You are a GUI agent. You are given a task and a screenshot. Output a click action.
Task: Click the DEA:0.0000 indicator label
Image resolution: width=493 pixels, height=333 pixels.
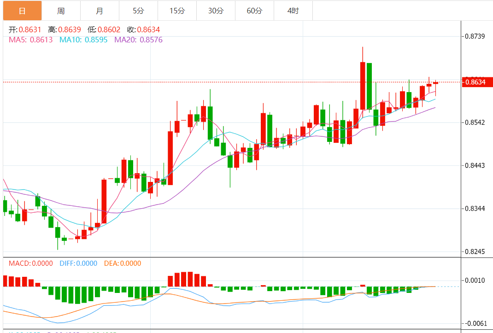pos(123,263)
